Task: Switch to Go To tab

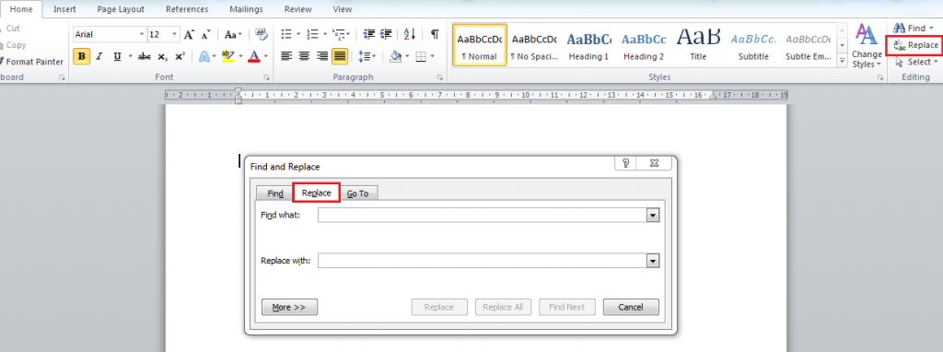Action: [358, 194]
